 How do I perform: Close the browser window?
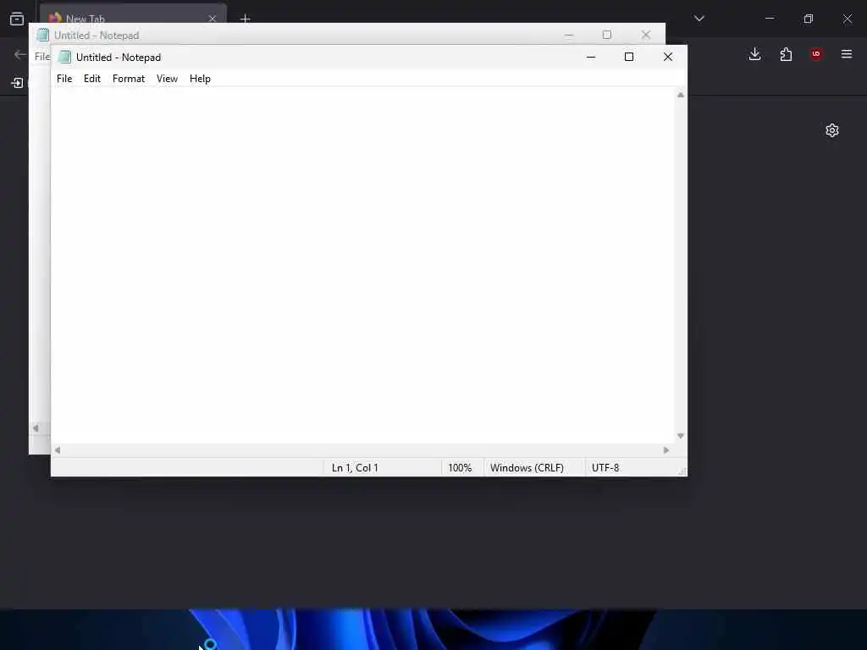click(847, 19)
